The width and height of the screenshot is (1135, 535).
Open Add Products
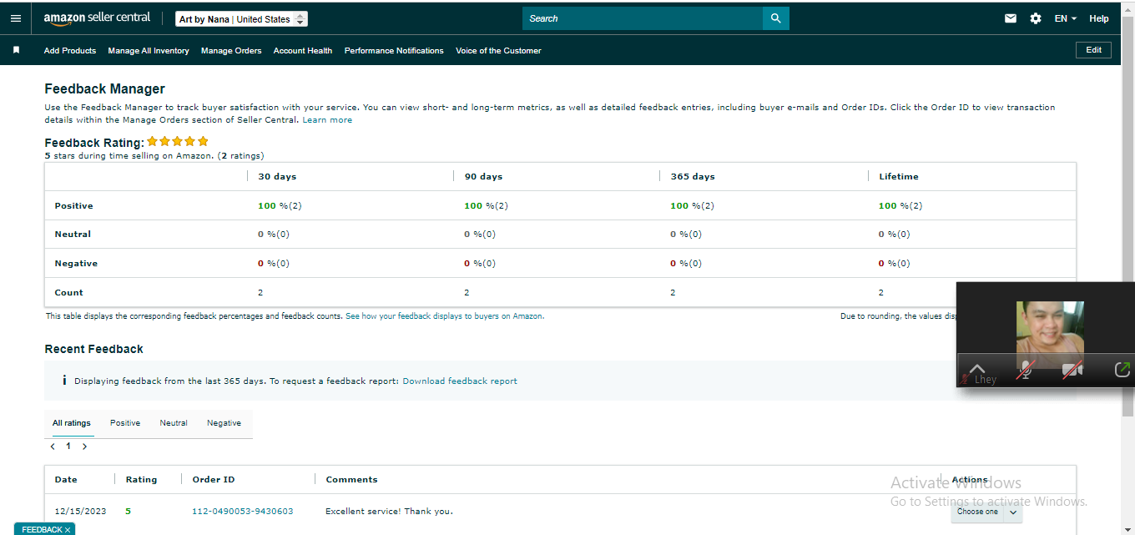(x=70, y=51)
